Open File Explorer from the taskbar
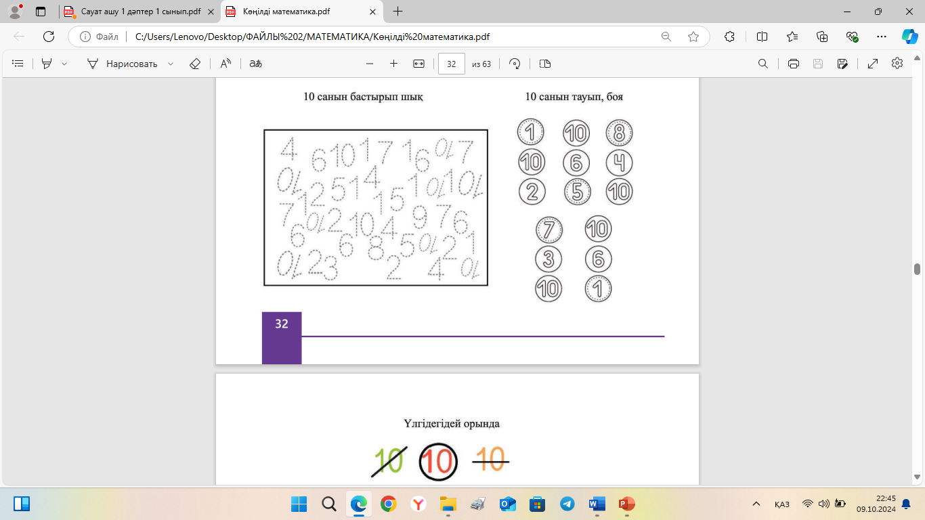Image resolution: width=925 pixels, height=520 pixels. pyautogui.click(x=448, y=504)
